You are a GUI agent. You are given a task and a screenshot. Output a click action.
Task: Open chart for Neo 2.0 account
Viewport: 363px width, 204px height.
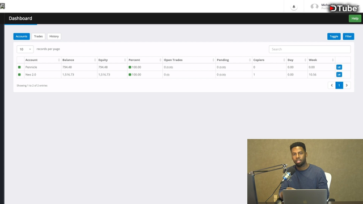pos(339,74)
